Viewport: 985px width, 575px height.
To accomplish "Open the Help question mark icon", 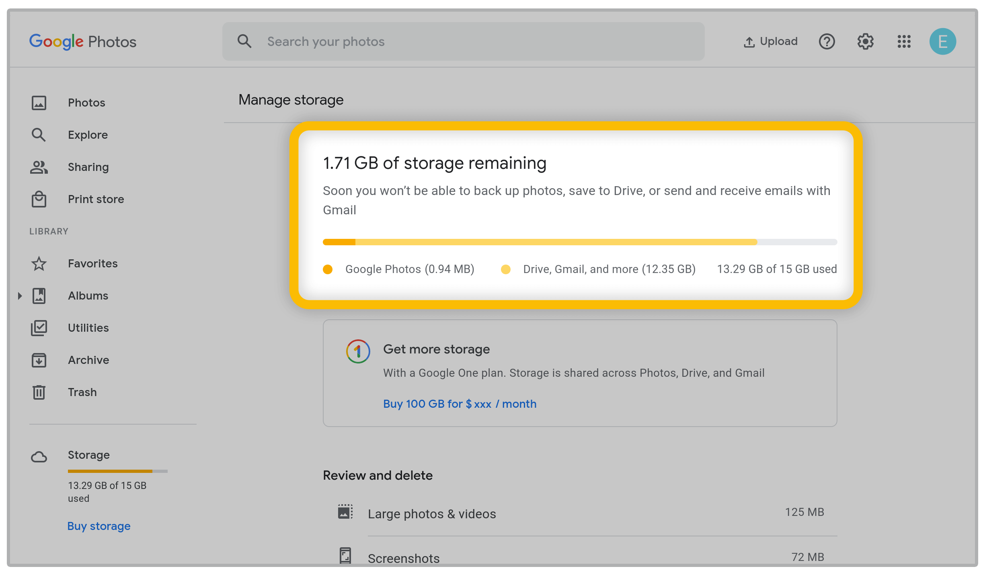I will (827, 41).
